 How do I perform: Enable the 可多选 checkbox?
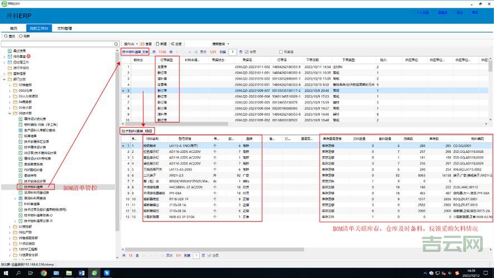pos(281,52)
